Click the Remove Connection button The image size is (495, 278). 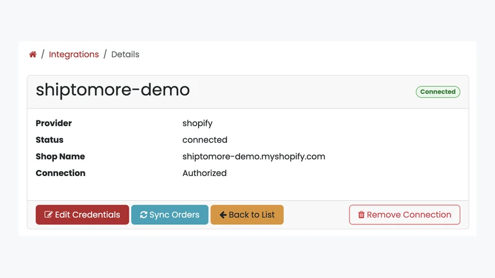click(x=405, y=214)
